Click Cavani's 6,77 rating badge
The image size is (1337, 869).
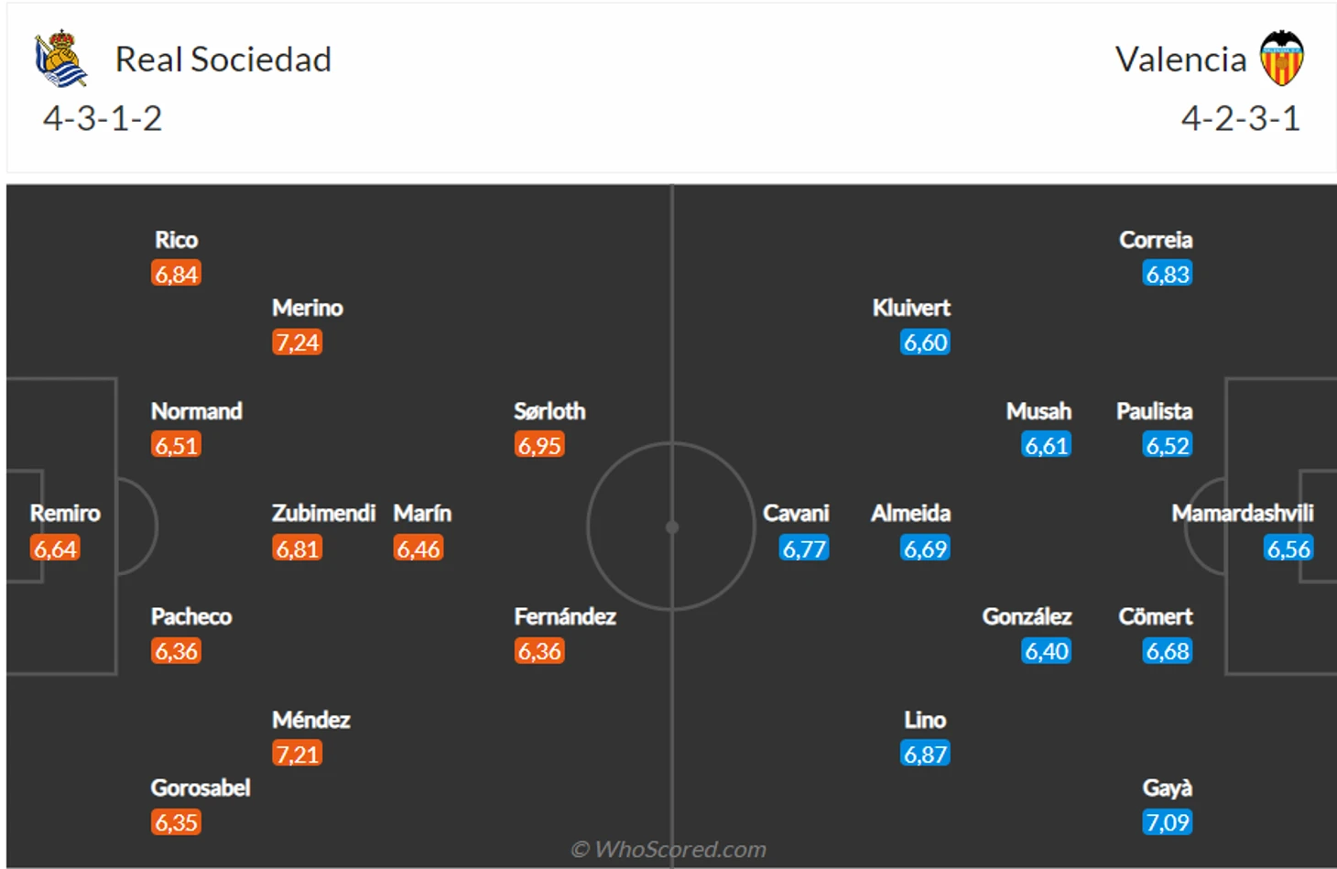(x=804, y=549)
